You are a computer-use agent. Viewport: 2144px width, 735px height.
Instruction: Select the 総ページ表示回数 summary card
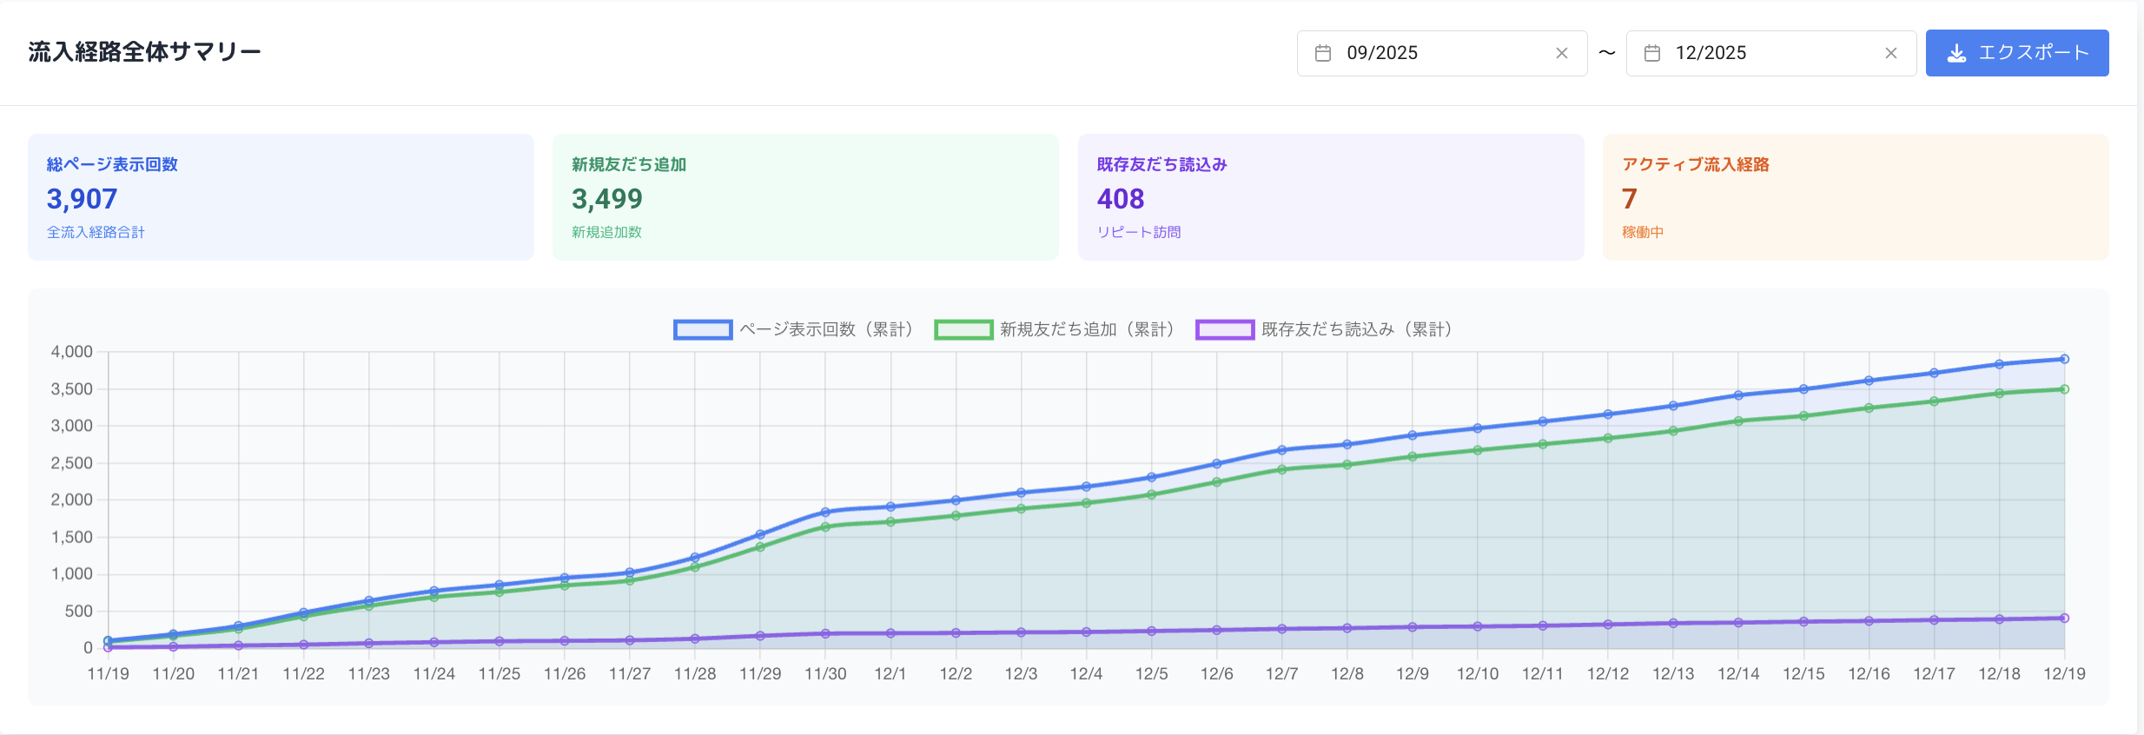(281, 197)
